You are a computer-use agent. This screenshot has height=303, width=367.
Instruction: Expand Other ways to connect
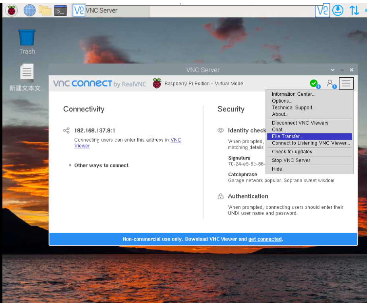click(99, 165)
